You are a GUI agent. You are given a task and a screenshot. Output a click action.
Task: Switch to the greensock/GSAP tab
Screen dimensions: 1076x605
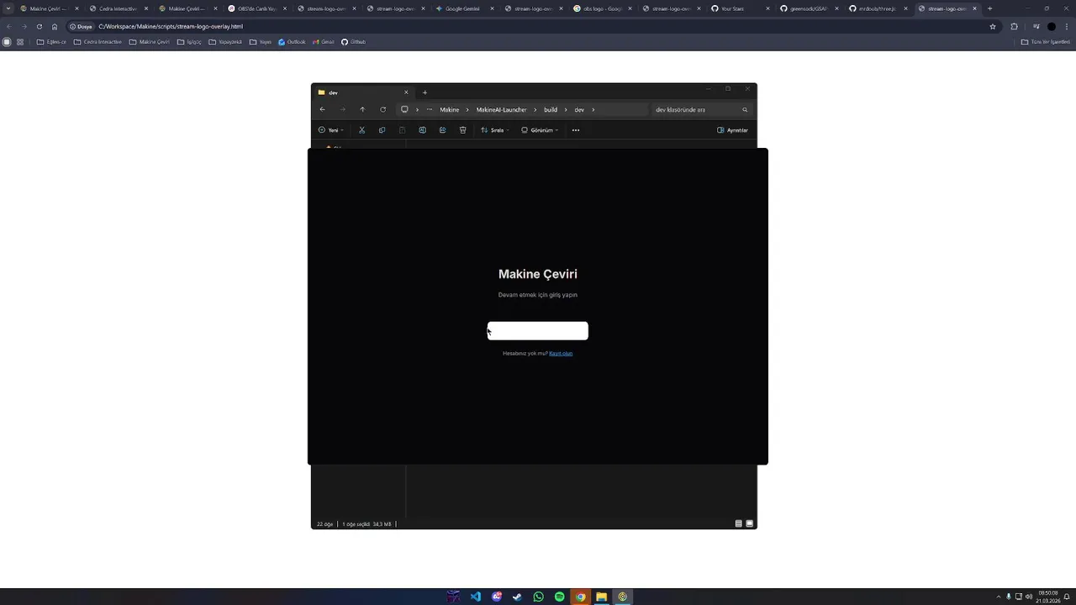coord(809,8)
